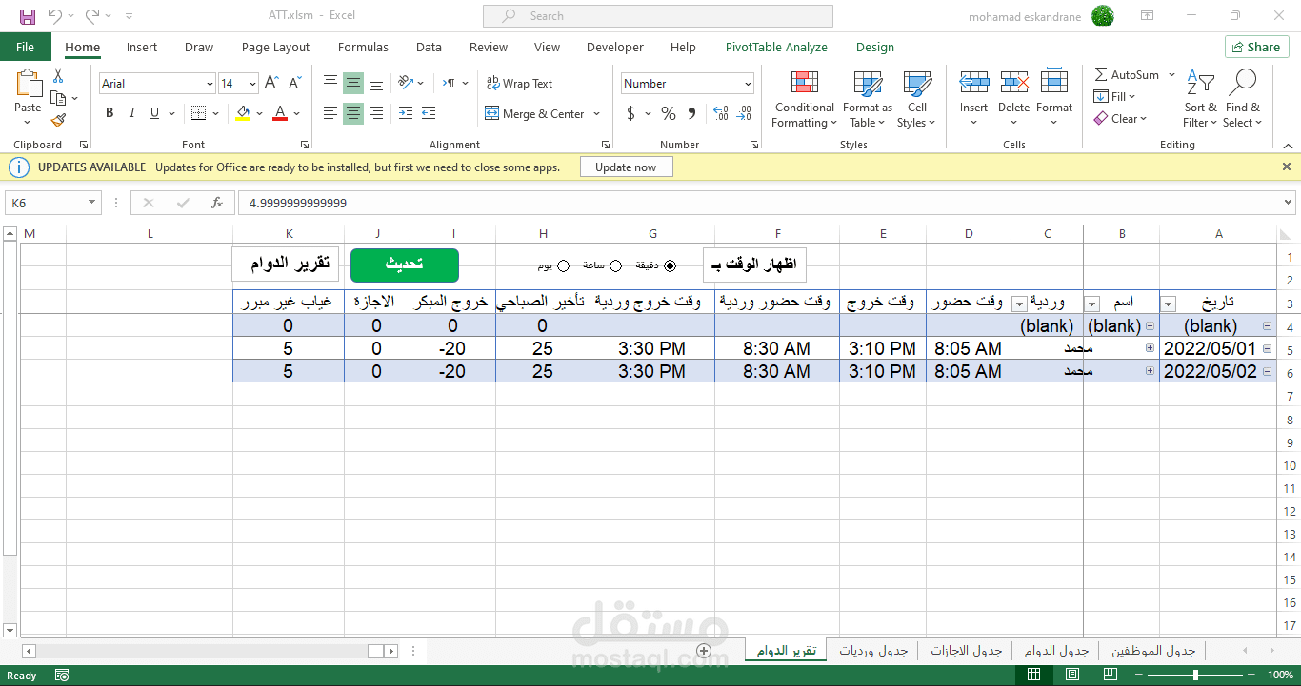The image size is (1301, 686).
Task: Click the Cut scissors icon
Action: pyautogui.click(x=58, y=76)
